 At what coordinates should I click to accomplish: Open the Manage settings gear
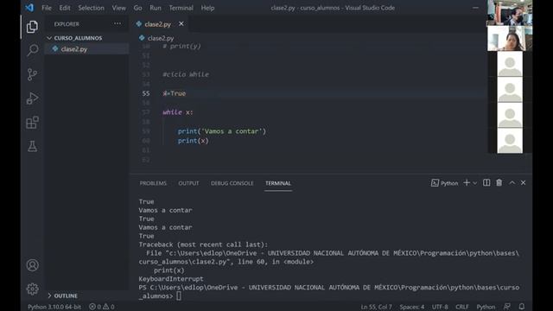tap(33, 289)
